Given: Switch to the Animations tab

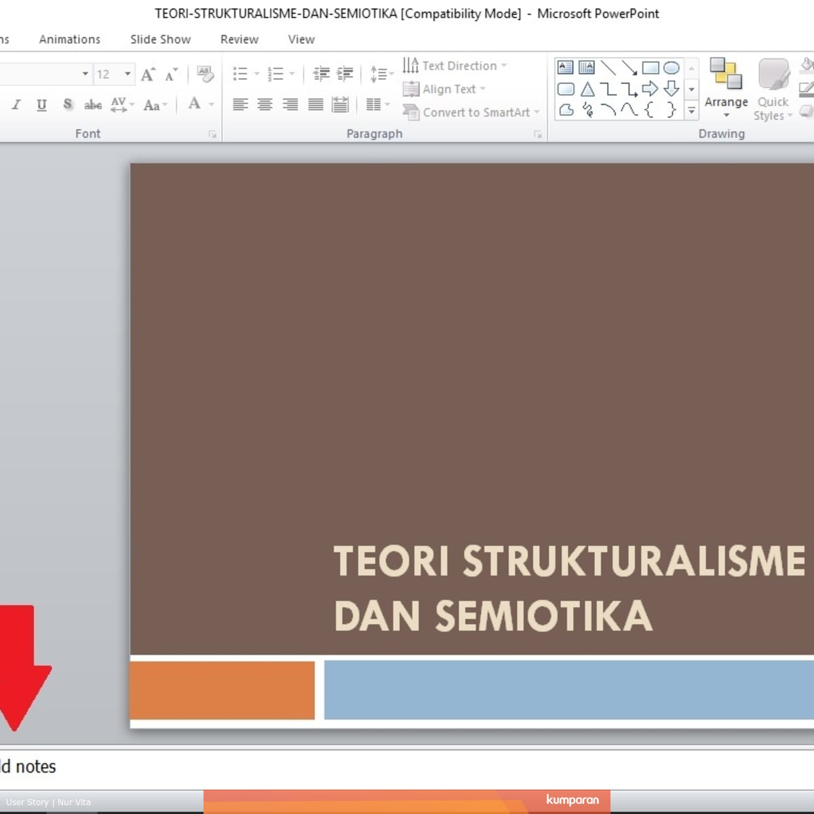Looking at the screenshot, I should 69,39.
